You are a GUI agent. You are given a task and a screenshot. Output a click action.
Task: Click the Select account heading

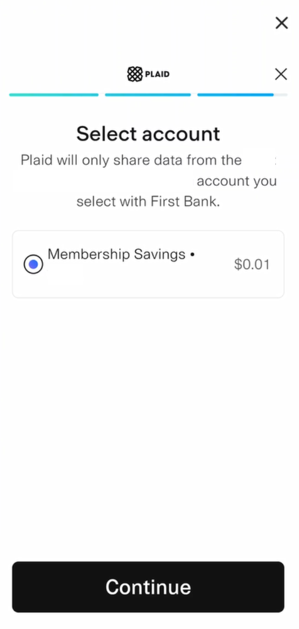148,134
